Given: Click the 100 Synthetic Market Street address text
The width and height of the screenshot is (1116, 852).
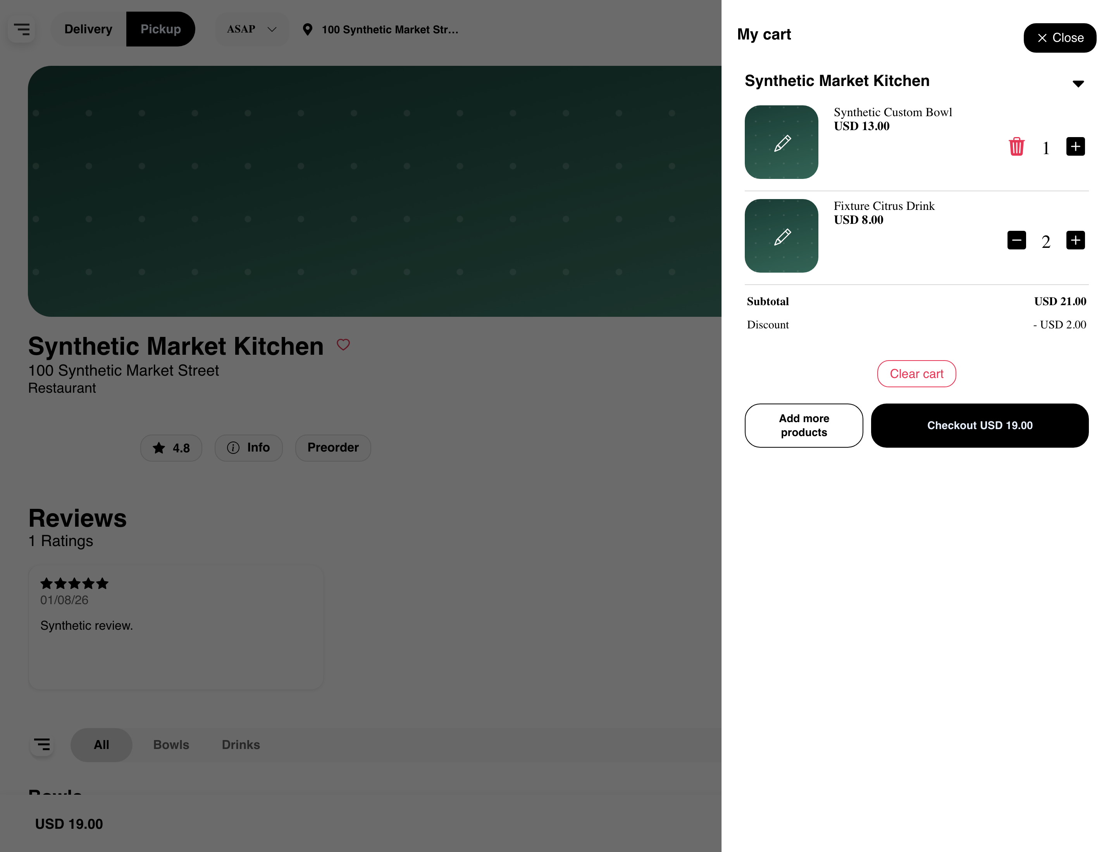Looking at the screenshot, I should 123,371.
